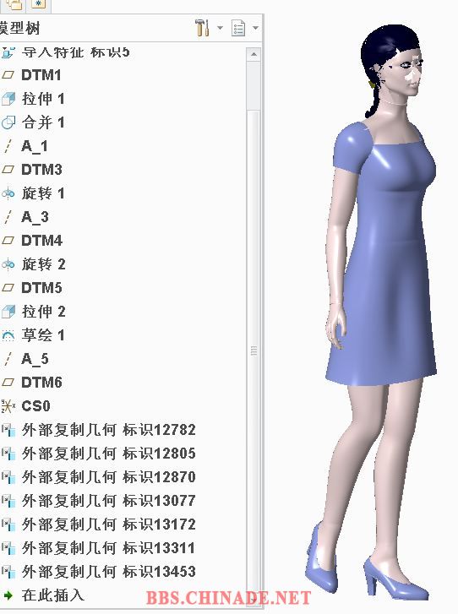
Task: Select 旋转 1 feature label
Action: click(43, 193)
